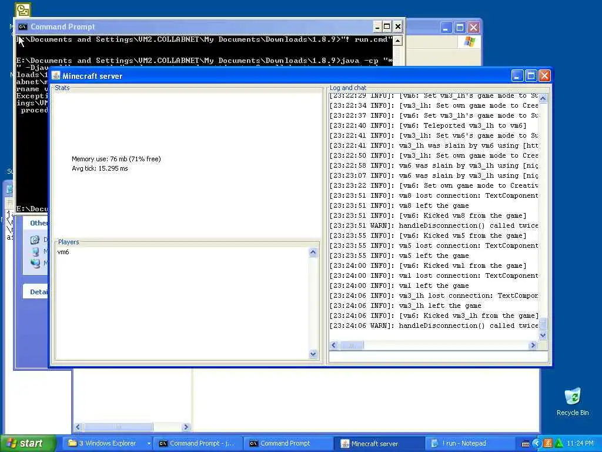Image resolution: width=602 pixels, height=452 pixels.
Task: Click log line "Kicked vm3_lh from the game"
Action: pos(434,315)
